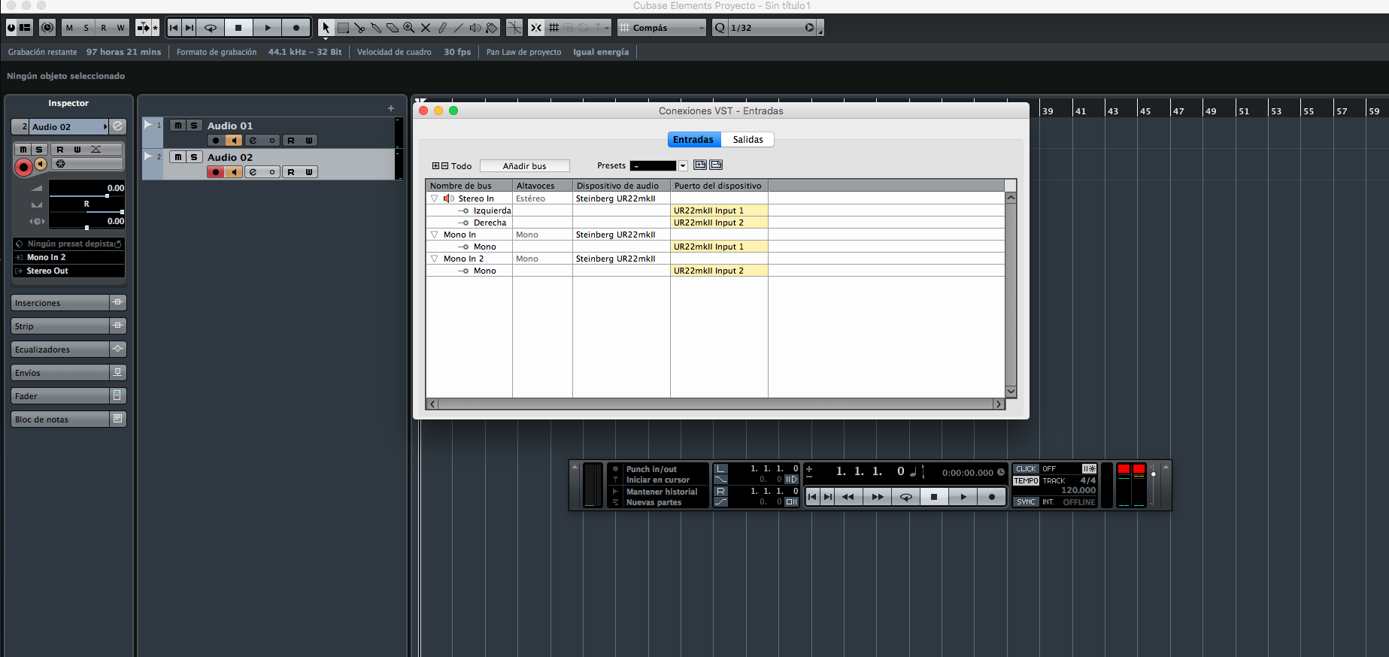Viewport: 1389px width, 657px height.
Task: Select the Range Selection tool
Action: tap(343, 28)
